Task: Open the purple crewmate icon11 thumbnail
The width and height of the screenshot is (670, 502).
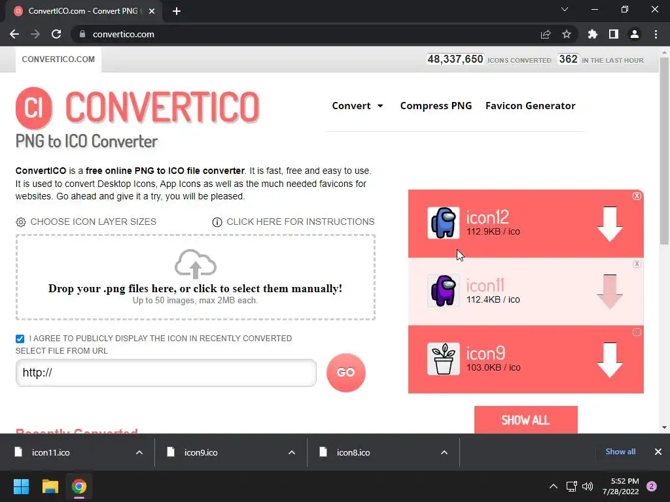Action: tap(444, 291)
